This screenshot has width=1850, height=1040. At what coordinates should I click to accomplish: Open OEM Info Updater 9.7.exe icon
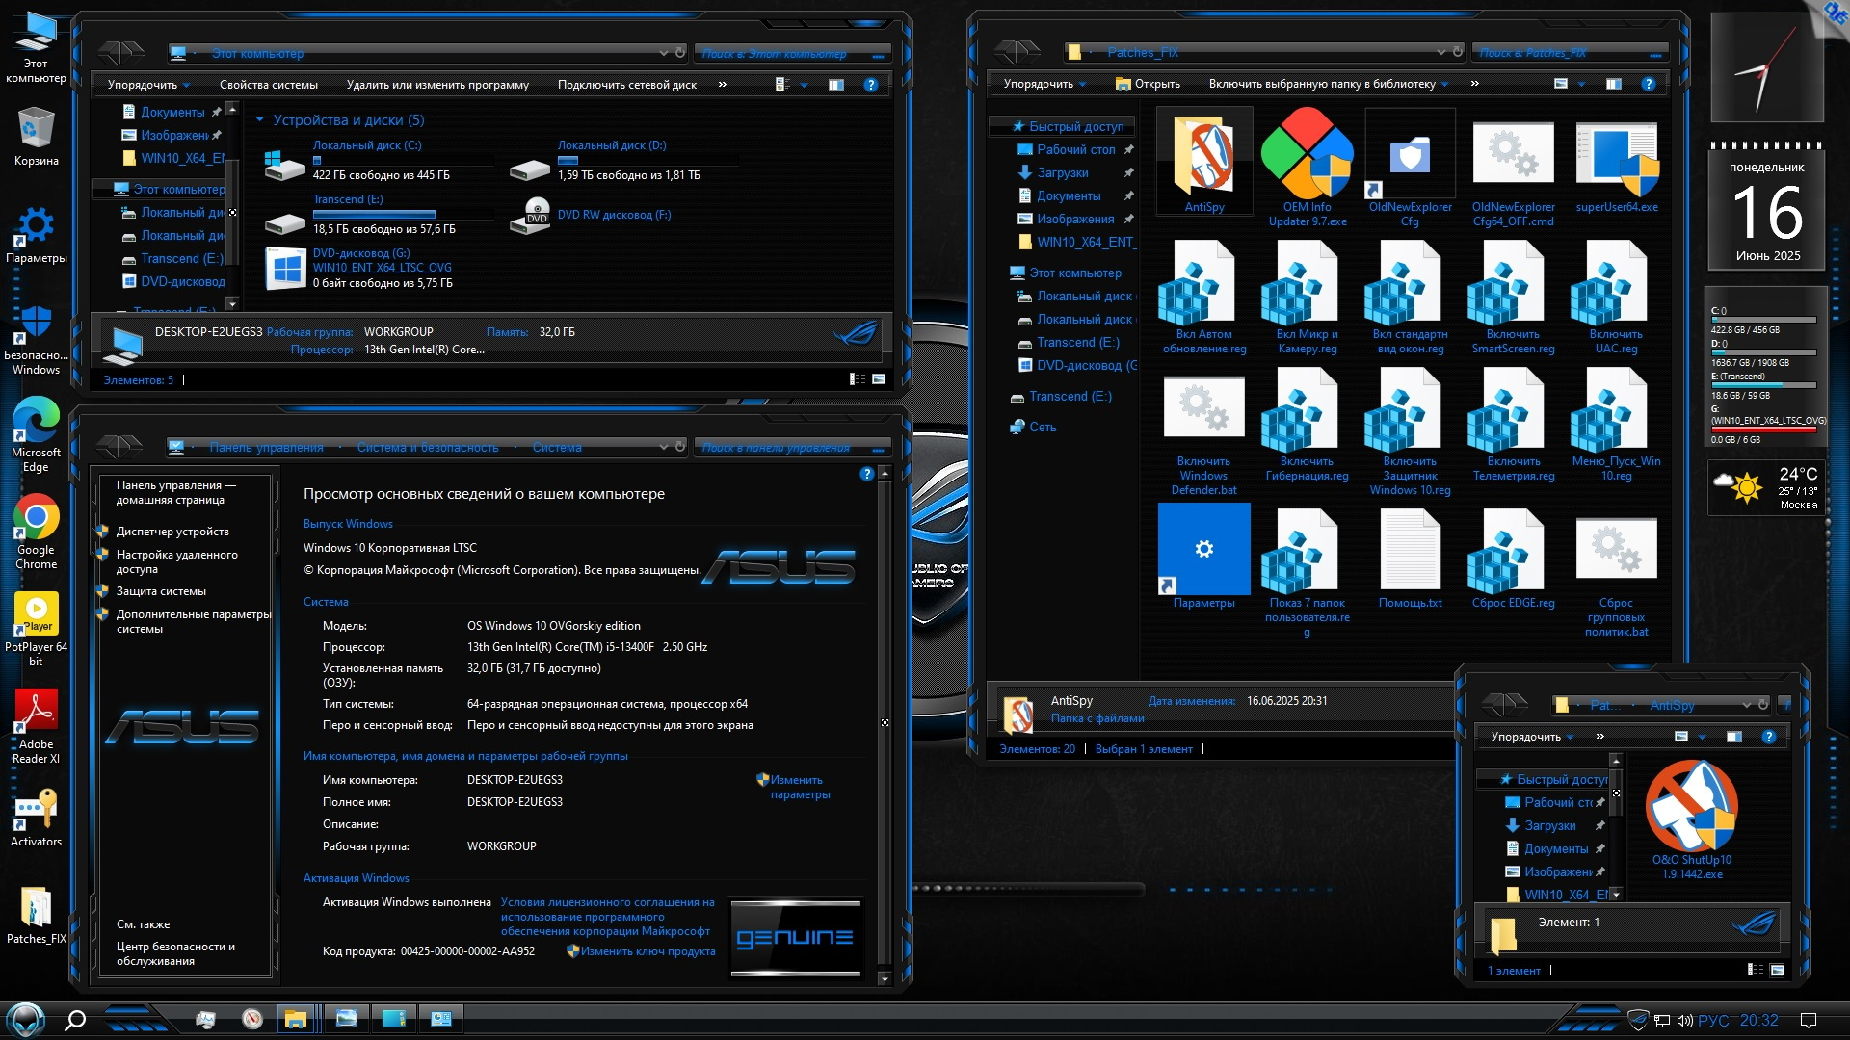[x=1307, y=157]
